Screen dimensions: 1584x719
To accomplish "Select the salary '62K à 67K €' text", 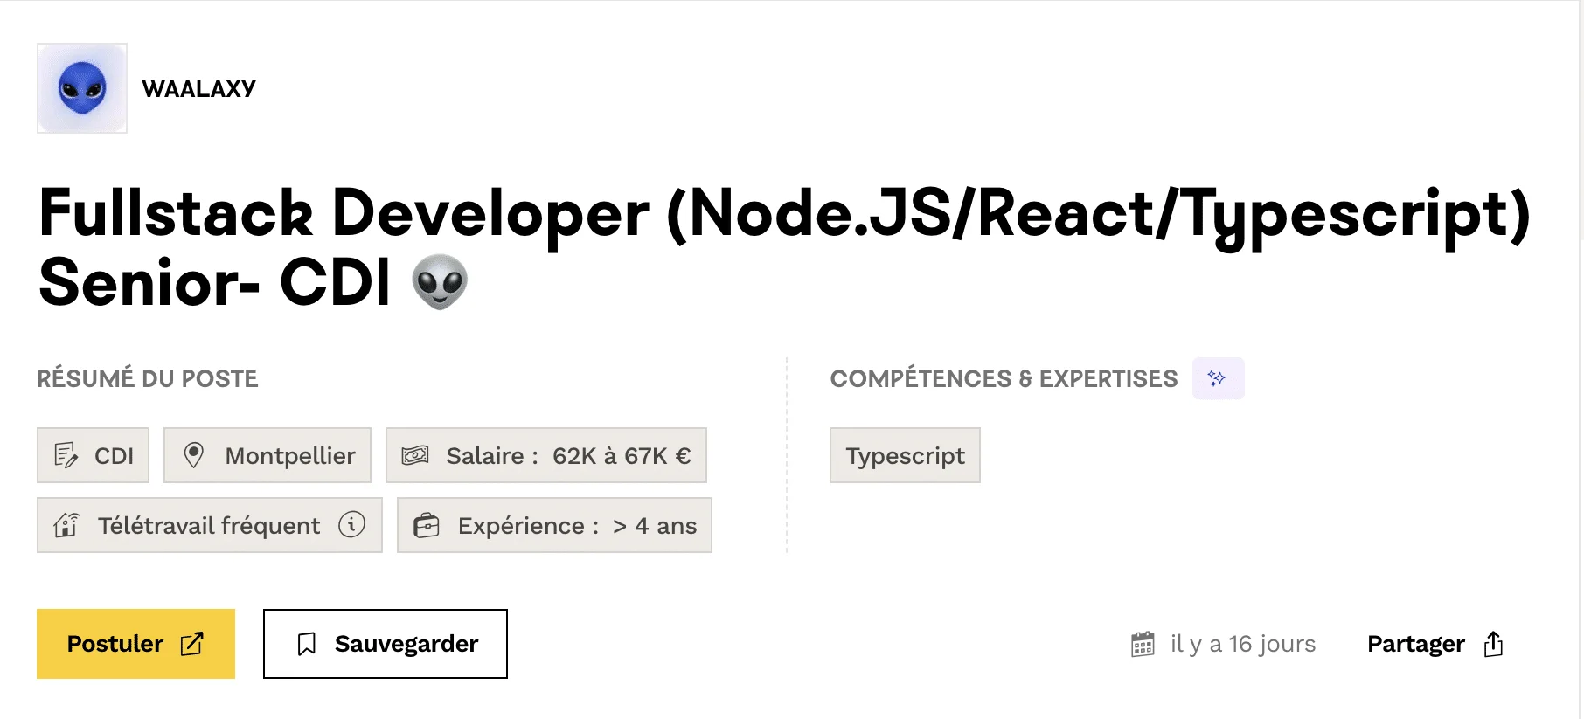I will tap(622, 456).
